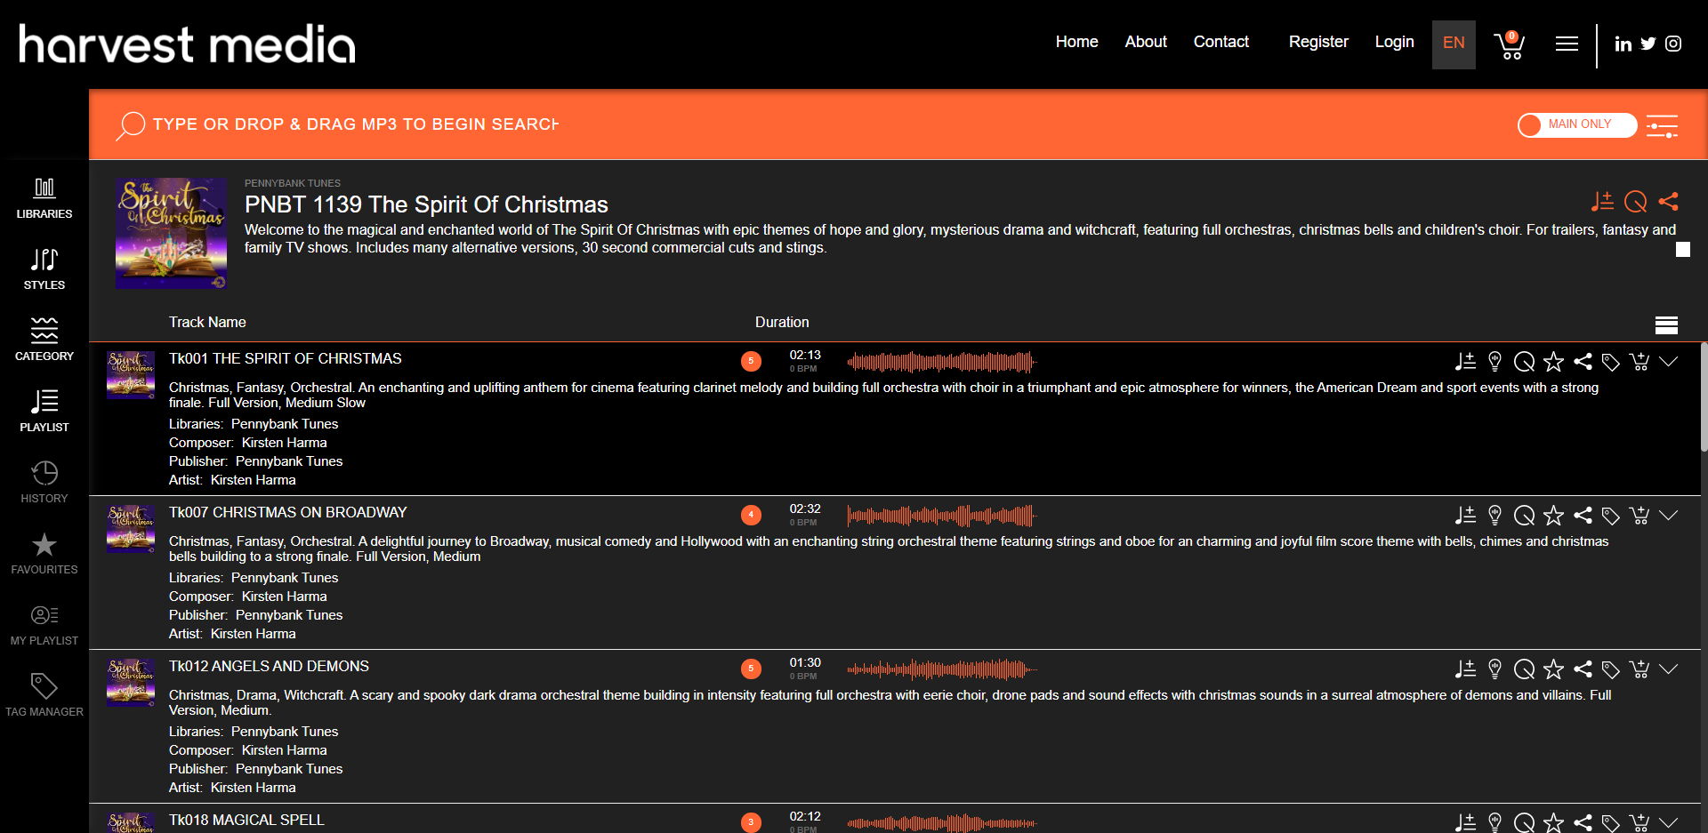Expand Tk007 Christmas on Broadway row chevron
This screenshot has height=833, width=1708.
1669,515
